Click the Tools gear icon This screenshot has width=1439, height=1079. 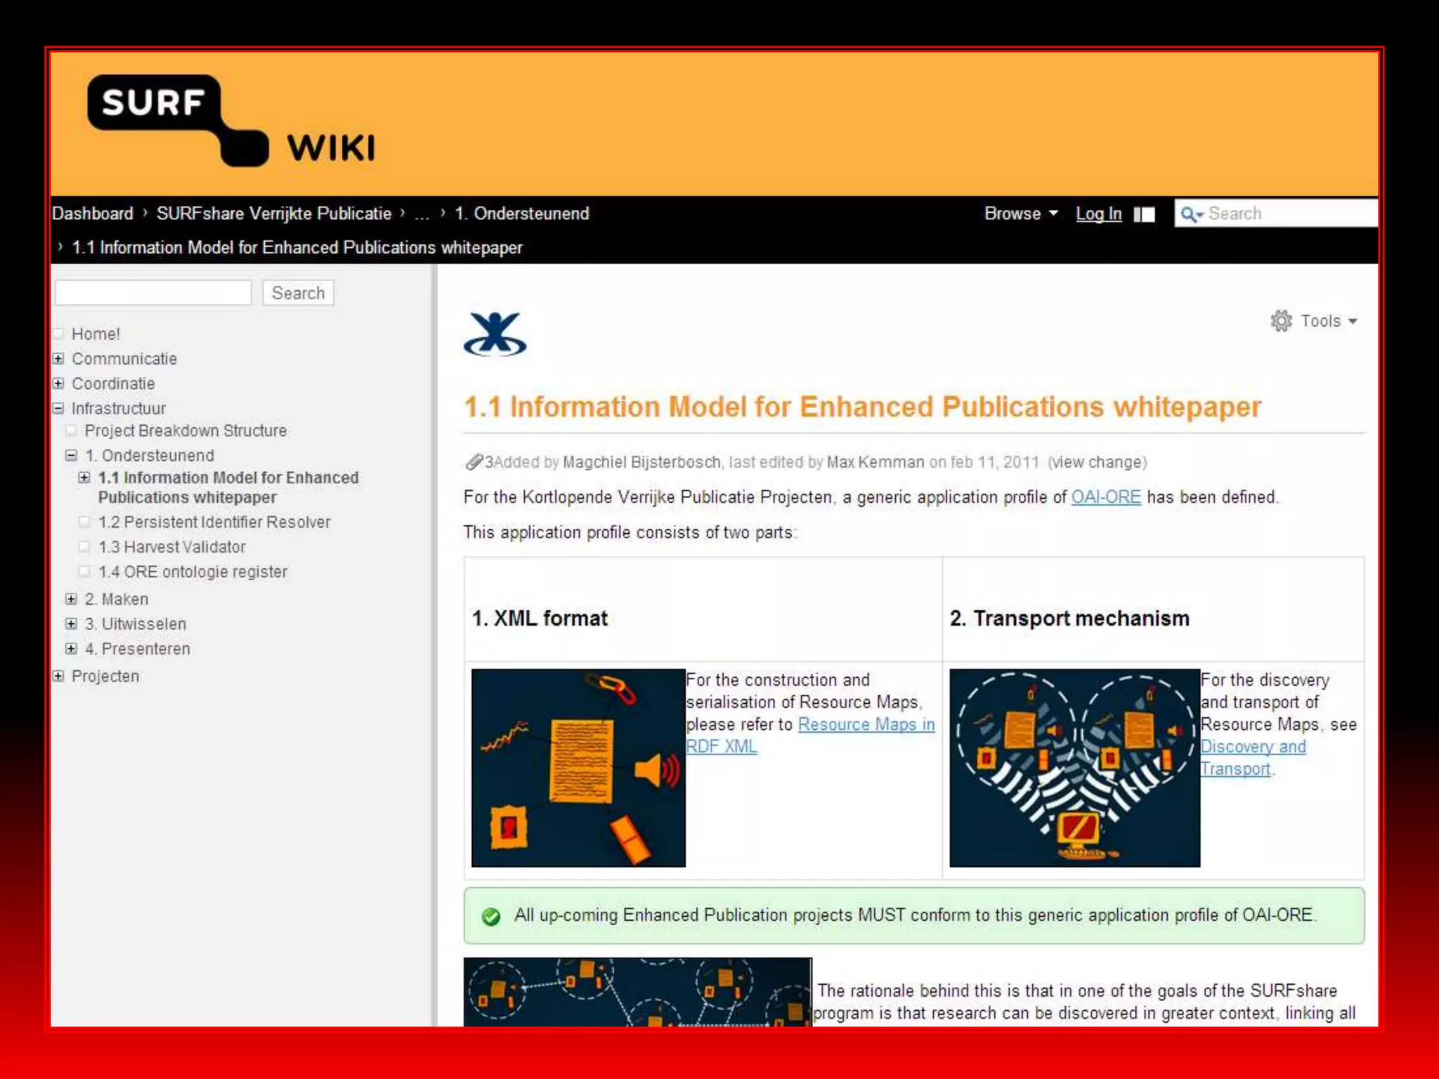click(1281, 321)
